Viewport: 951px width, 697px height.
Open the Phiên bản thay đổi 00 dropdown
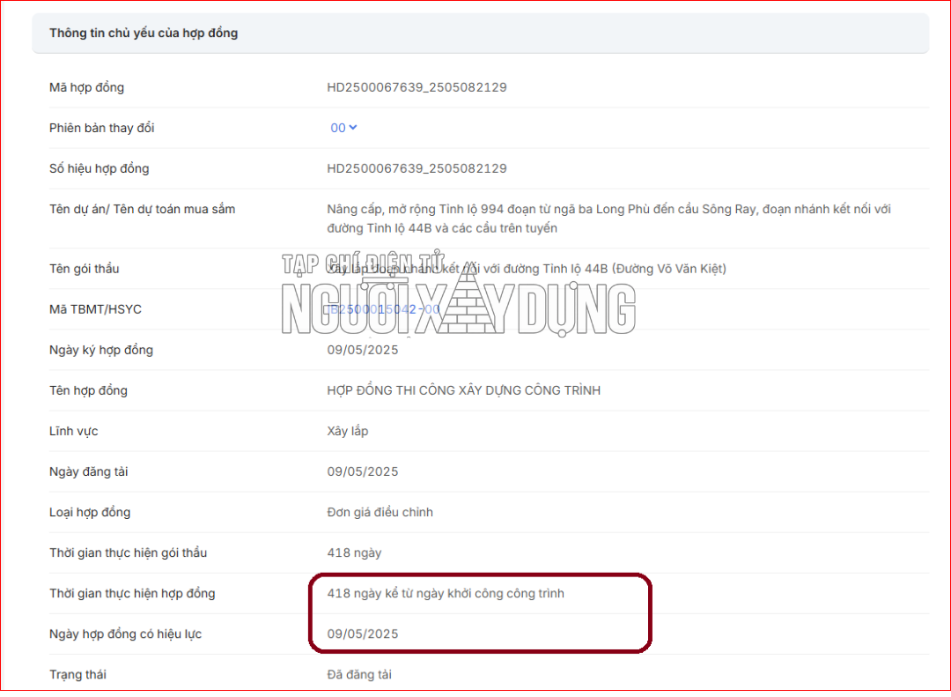point(343,128)
